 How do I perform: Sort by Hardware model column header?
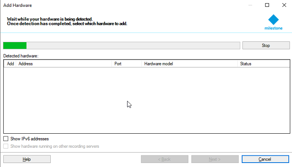(x=189, y=64)
